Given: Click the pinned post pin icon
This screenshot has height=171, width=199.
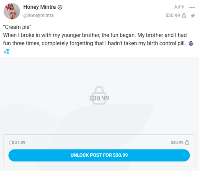Looking at the screenshot, I should [193, 16].
